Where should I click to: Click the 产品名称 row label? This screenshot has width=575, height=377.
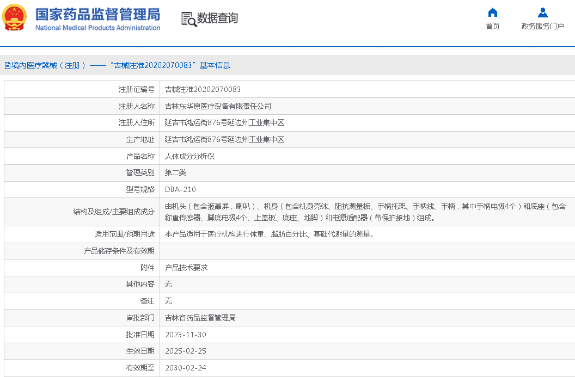140,157
